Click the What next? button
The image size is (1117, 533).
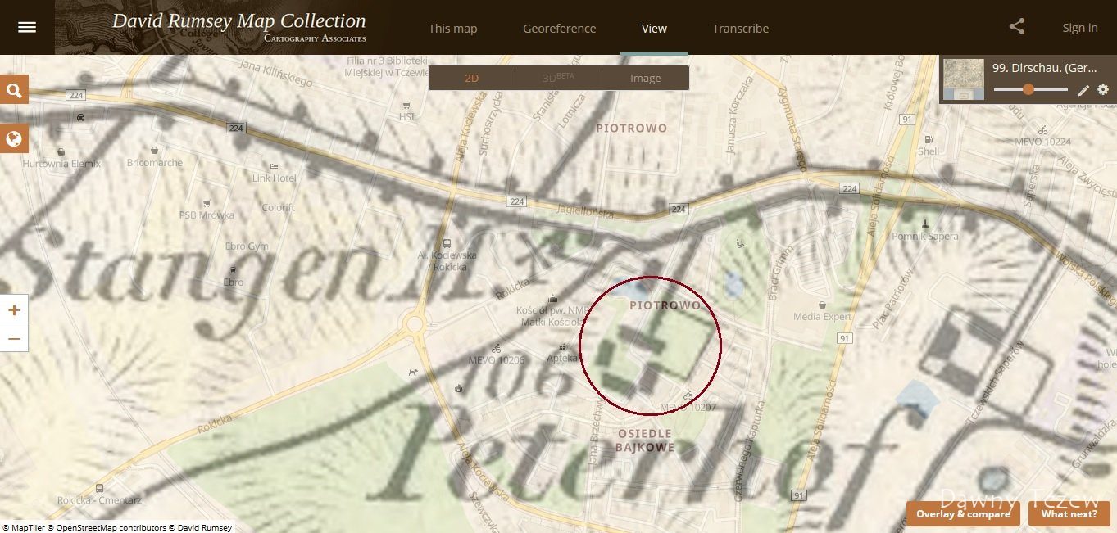(x=1069, y=514)
